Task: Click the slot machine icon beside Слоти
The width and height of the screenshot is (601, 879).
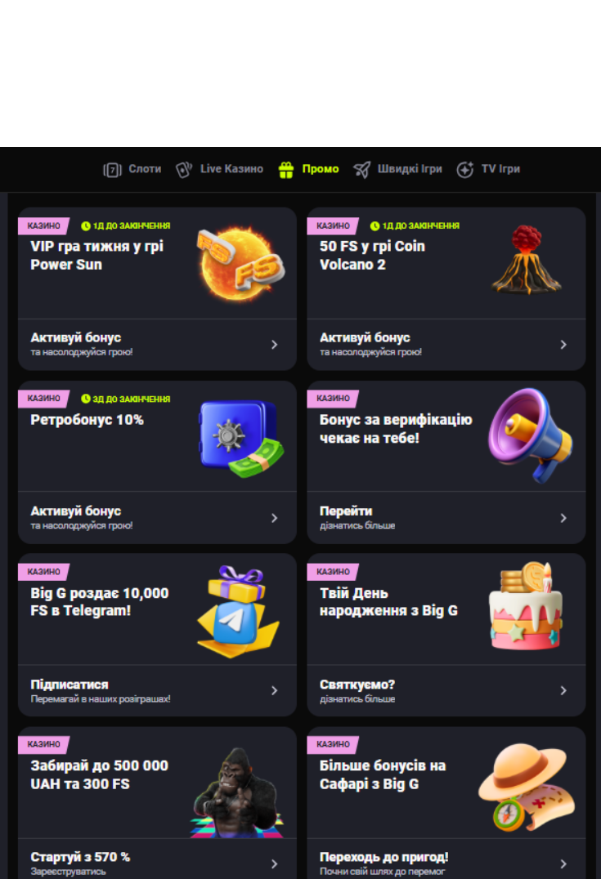Action: 112,169
